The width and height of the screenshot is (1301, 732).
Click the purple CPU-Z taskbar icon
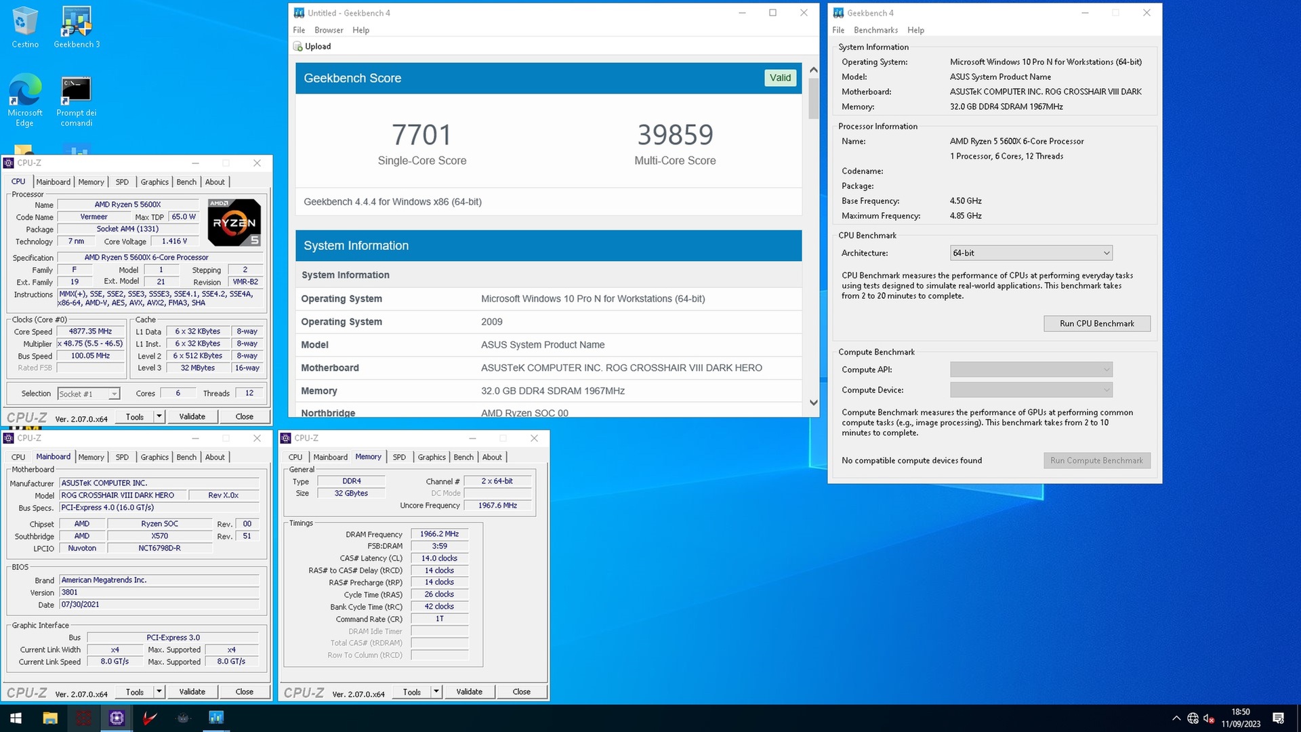coord(117,718)
